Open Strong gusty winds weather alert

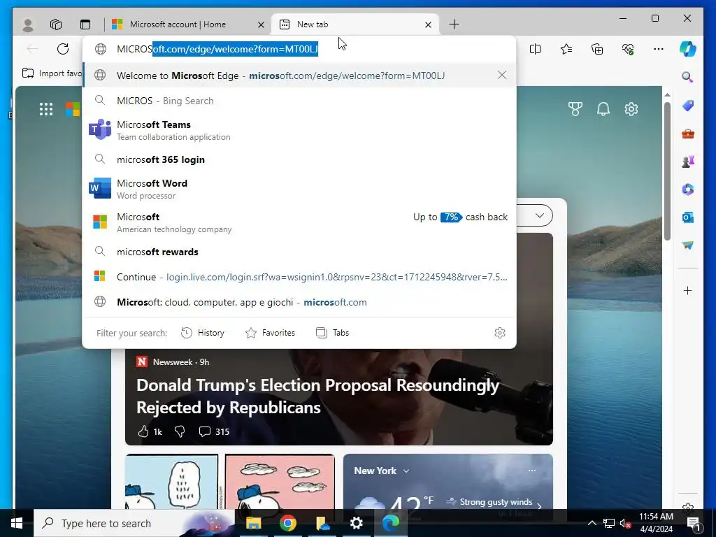494,502
